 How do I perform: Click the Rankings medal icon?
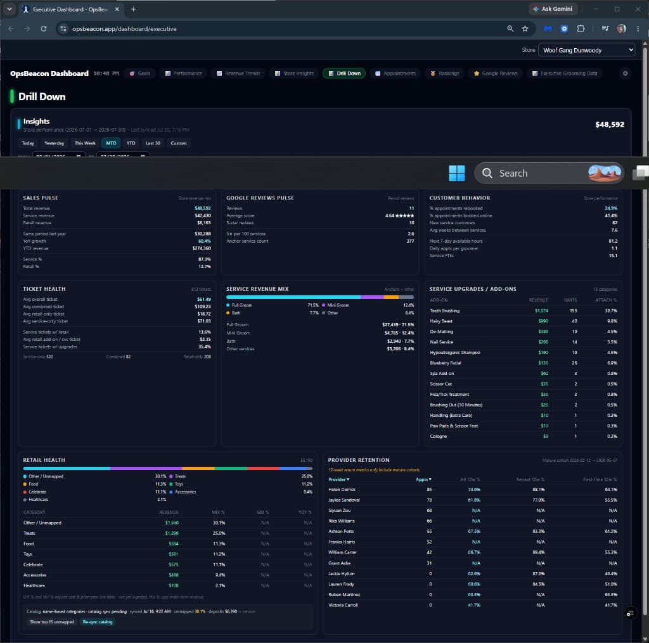click(x=433, y=73)
